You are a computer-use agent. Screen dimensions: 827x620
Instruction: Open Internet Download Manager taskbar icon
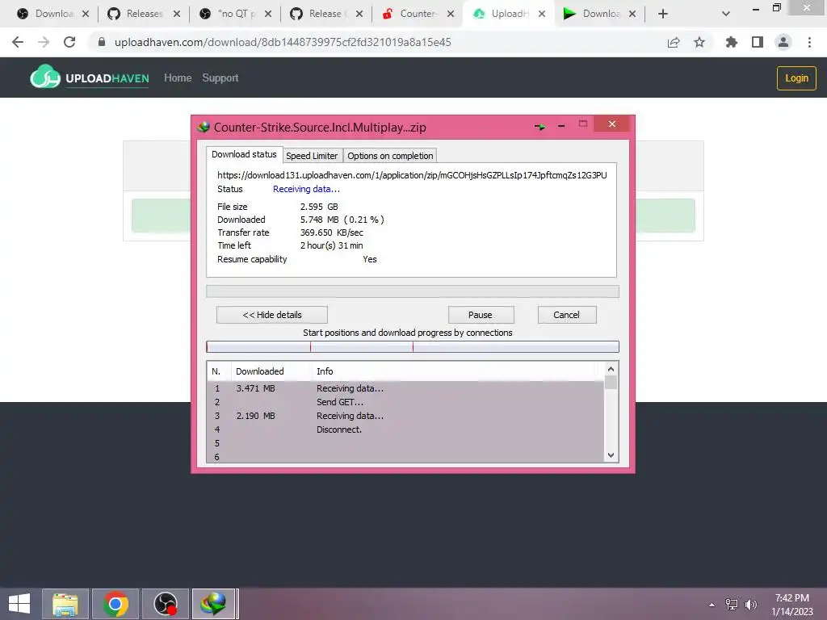tap(213, 604)
